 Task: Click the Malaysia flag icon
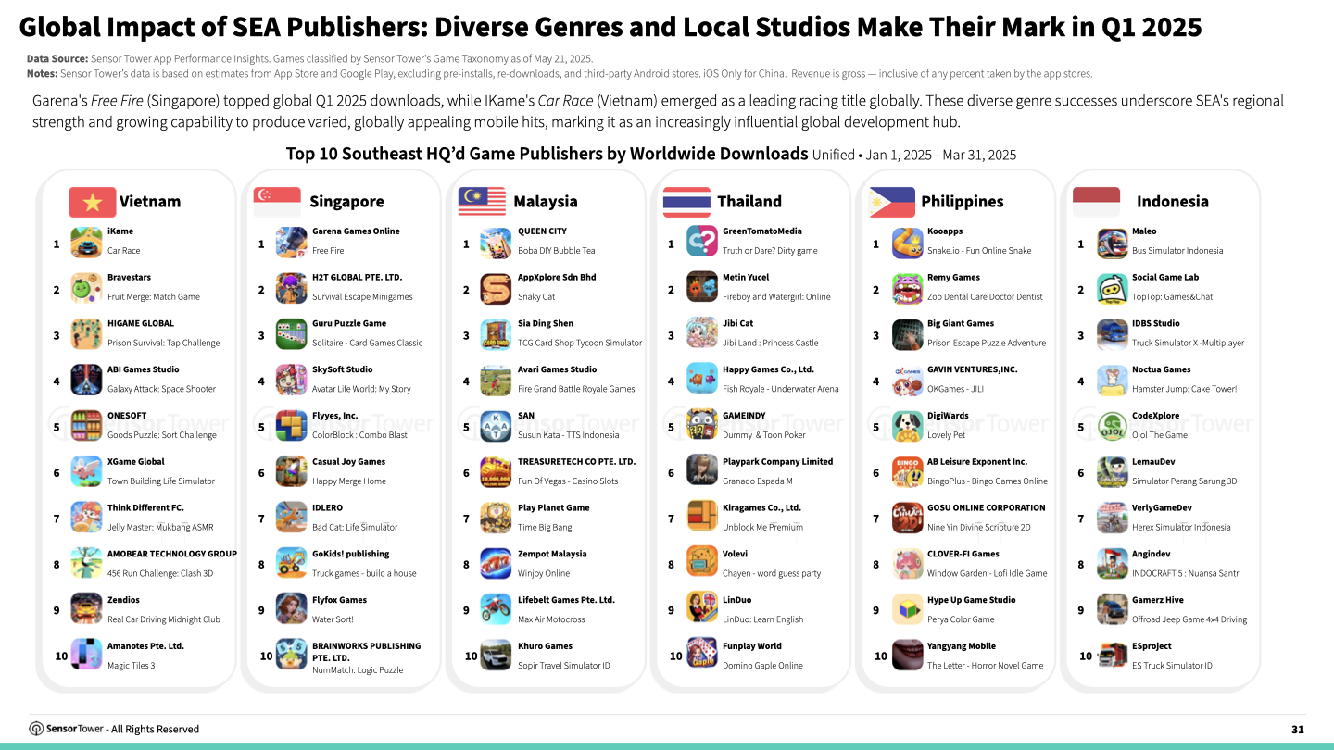pos(482,202)
